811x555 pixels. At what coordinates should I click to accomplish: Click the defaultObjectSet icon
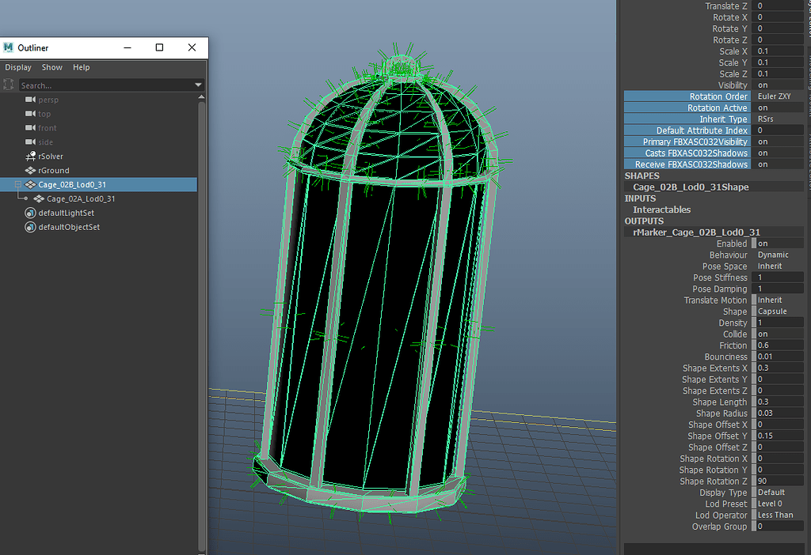[29, 227]
